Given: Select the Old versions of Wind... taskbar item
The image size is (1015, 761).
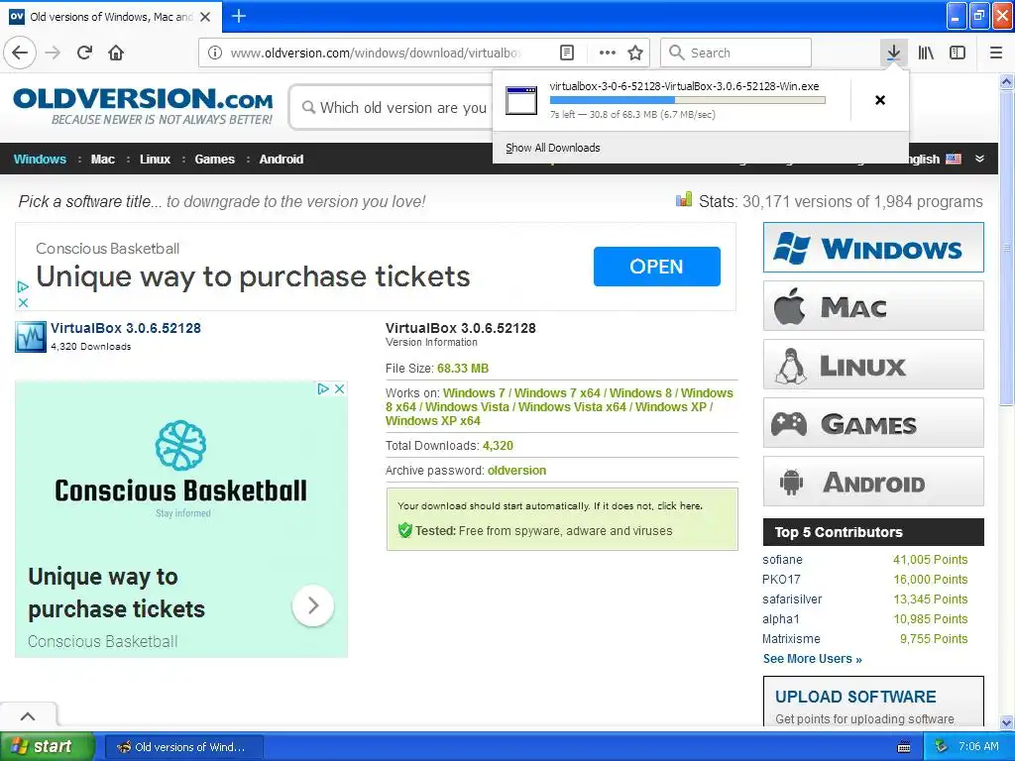Looking at the screenshot, I should pyautogui.click(x=183, y=747).
